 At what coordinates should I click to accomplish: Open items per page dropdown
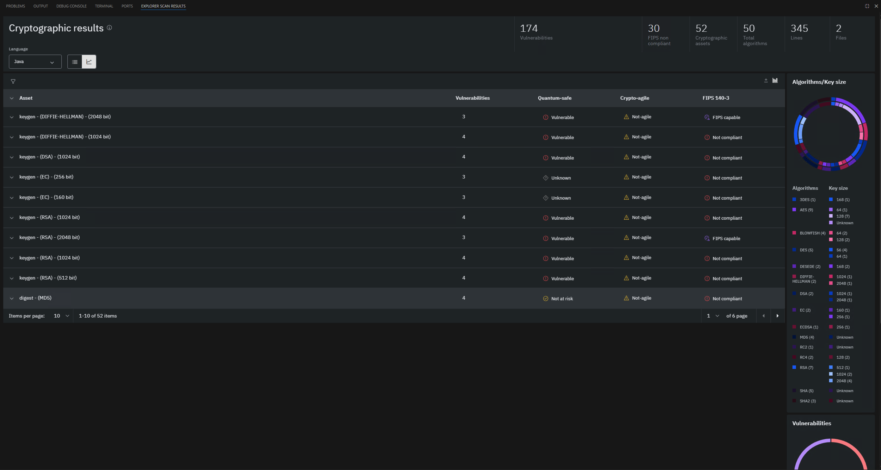[61, 316]
